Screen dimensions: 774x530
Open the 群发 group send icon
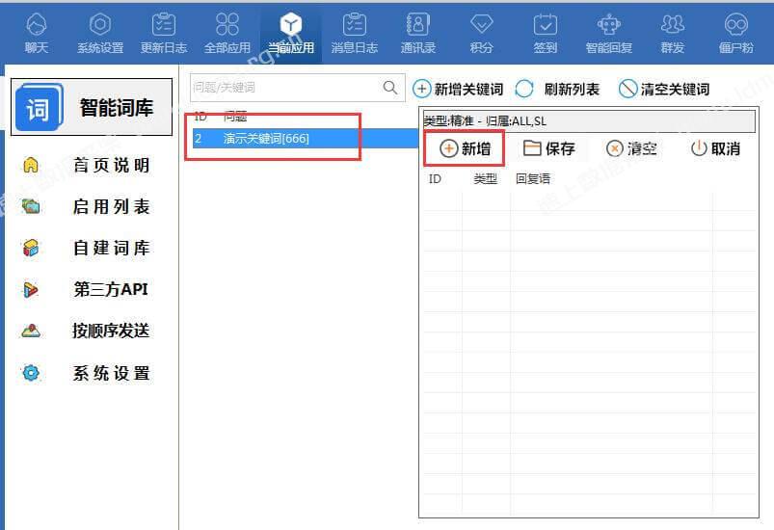coord(673,33)
